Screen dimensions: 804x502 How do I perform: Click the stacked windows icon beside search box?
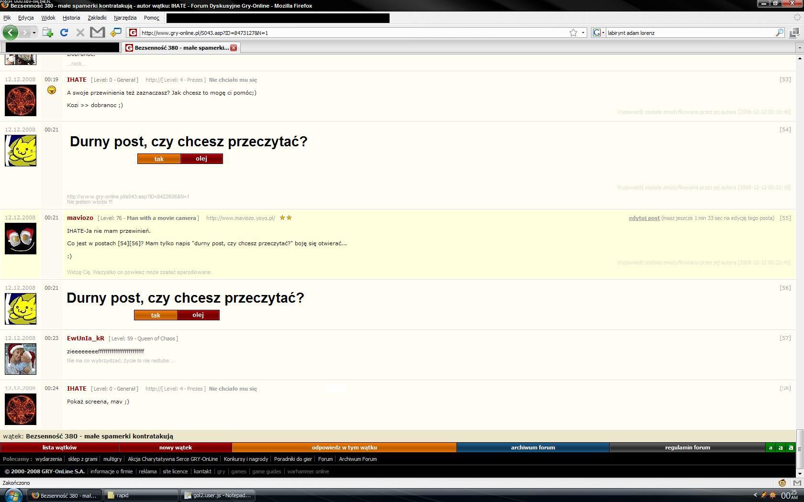coord(794,33)
